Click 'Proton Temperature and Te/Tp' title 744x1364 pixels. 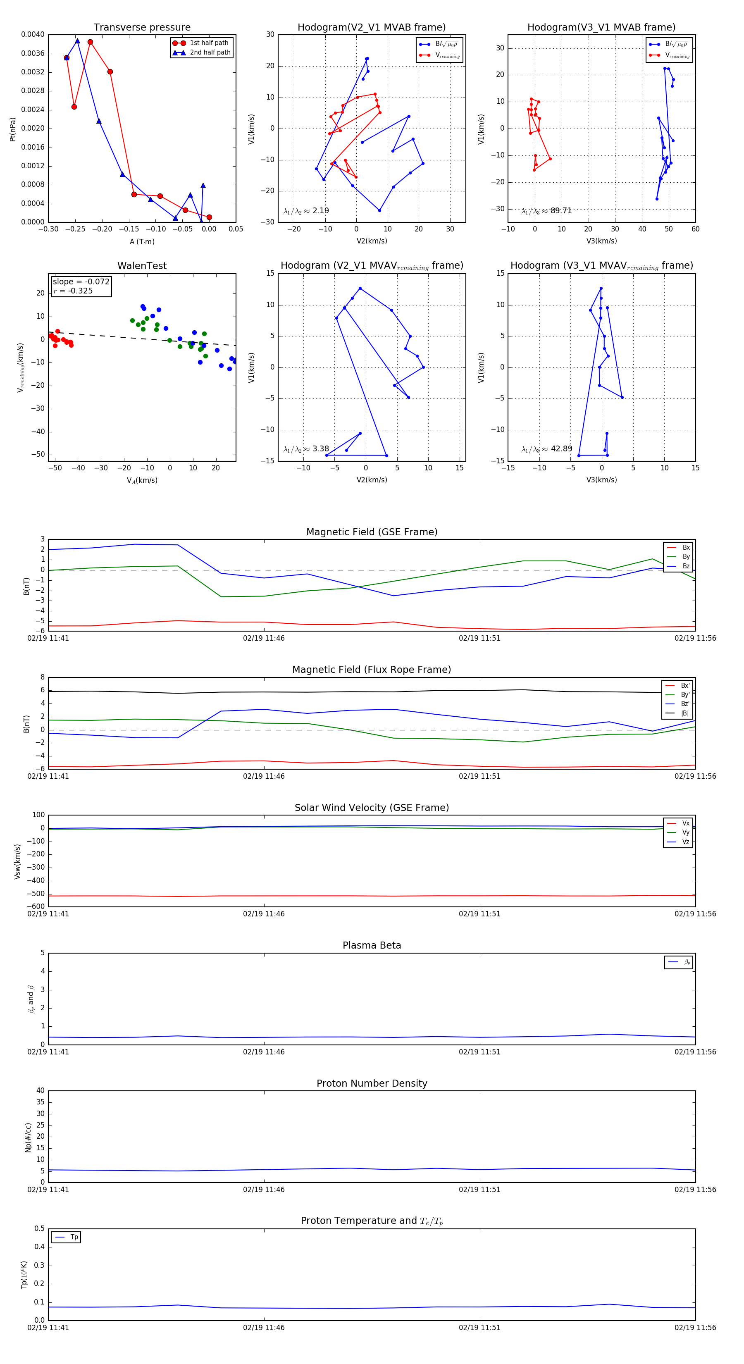(x=372, y=1221)
